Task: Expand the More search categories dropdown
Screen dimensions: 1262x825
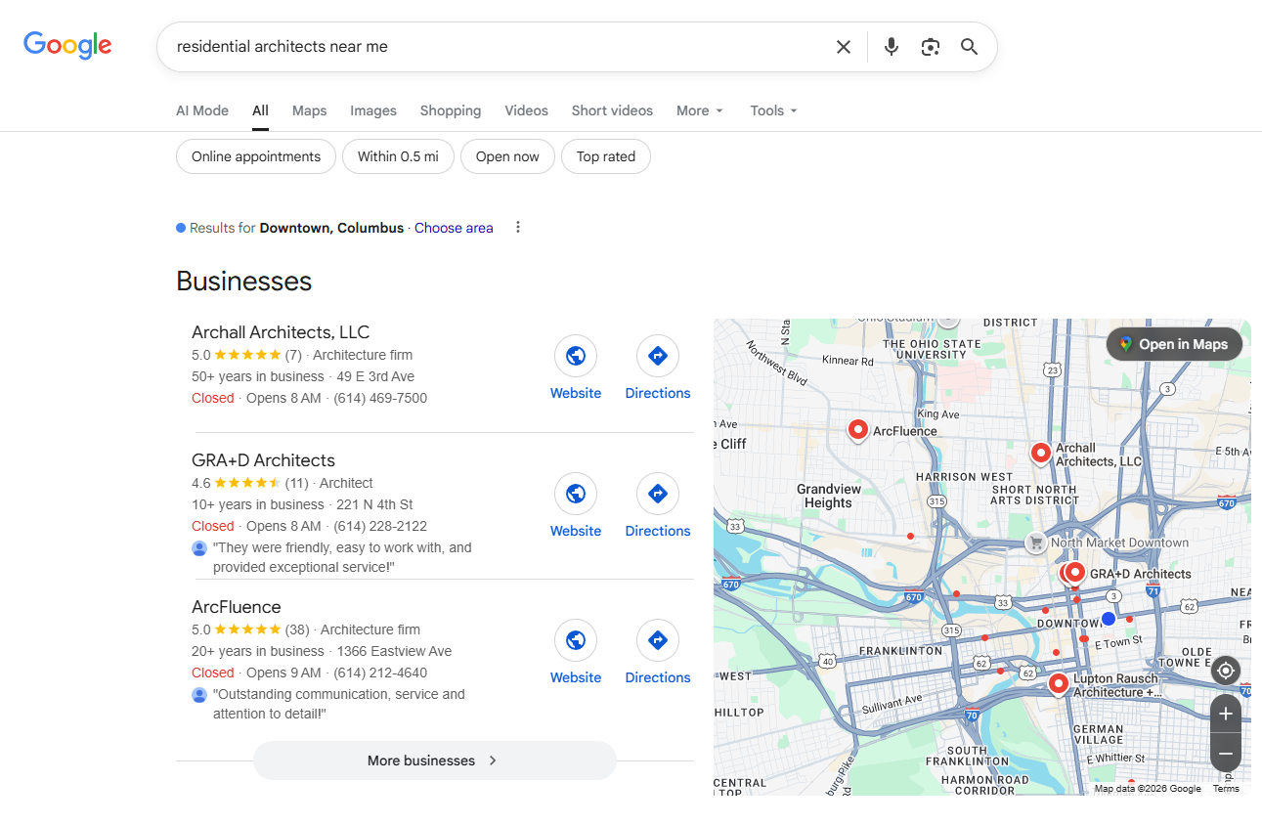Action: (x=699, y=110)
